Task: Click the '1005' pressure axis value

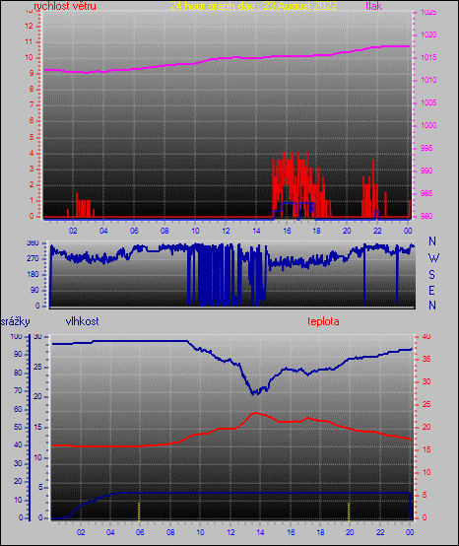Action: (428, 102)
